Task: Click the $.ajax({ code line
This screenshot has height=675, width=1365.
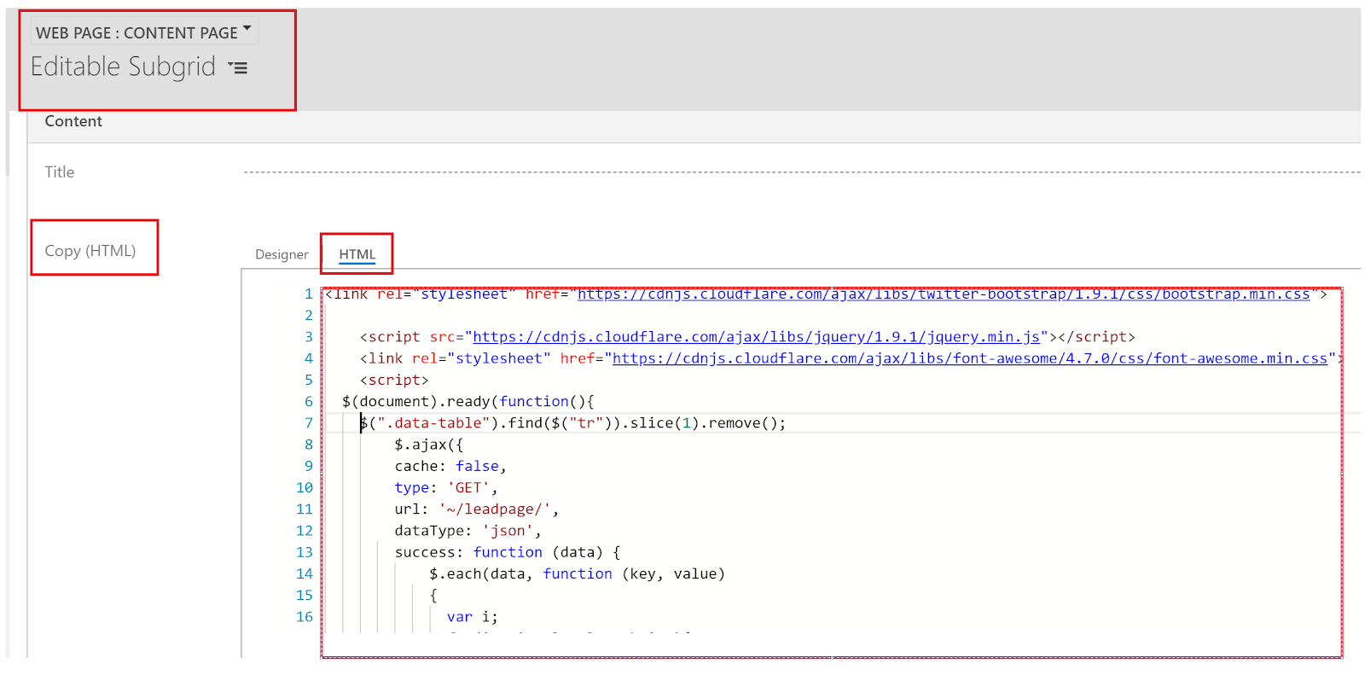Action: tap(428, 445)
